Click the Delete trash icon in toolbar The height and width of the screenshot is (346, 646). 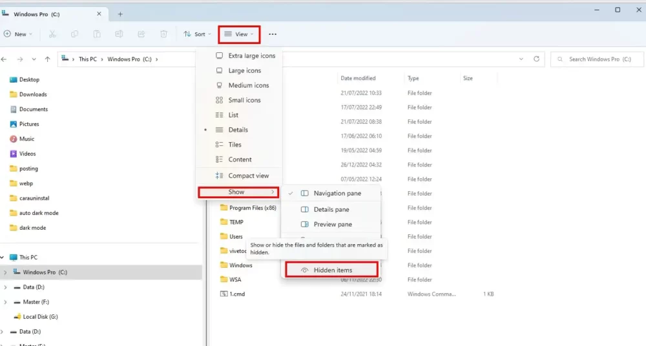click(x=164, y=34)
